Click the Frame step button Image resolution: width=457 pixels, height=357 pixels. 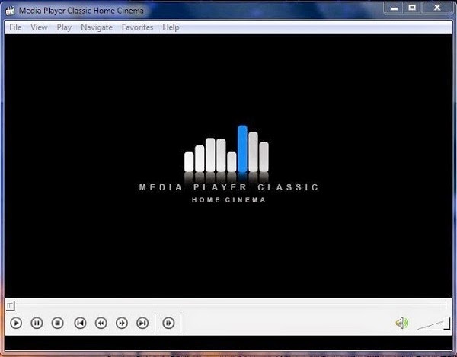click(x=168, y=323)
